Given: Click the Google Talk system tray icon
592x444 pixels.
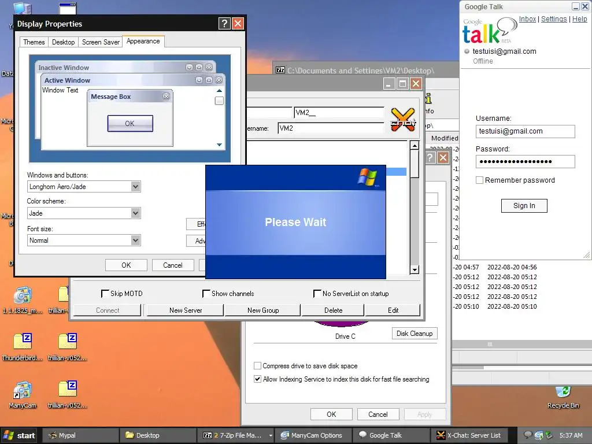Looking at the screenshot, I should coord(527,435).
